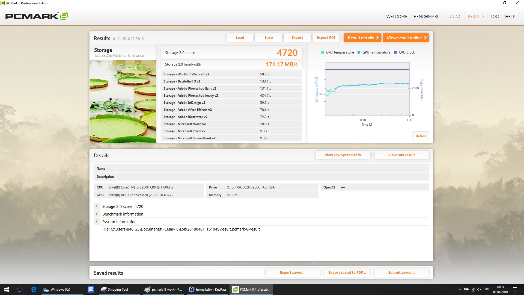
Task: Select the World of Warcraft v2 row
Action: pos(231,74)
